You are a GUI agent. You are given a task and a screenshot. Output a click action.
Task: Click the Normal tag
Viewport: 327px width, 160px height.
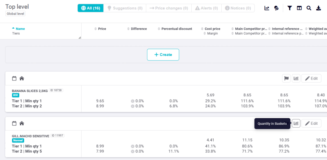(x=18, y=140)
